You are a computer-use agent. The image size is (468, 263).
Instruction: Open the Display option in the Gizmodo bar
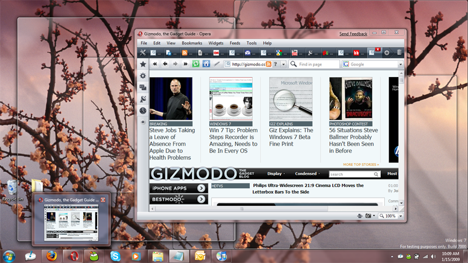pos(276,174)
